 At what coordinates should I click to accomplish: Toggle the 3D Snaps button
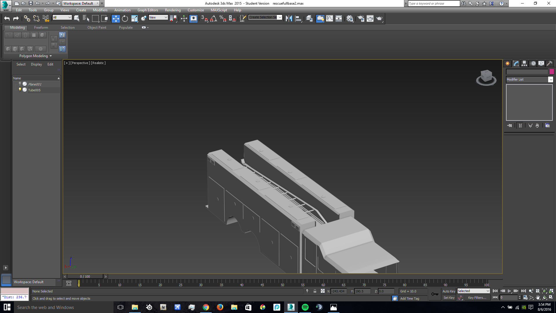(x=204, y=19)
